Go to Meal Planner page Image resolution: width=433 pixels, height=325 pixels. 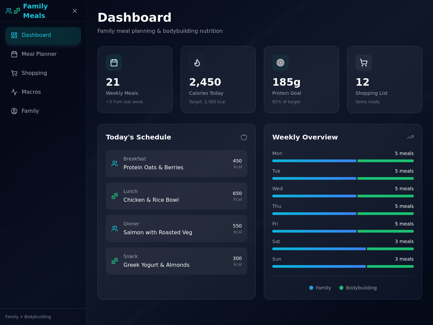[x=43, y=54]
